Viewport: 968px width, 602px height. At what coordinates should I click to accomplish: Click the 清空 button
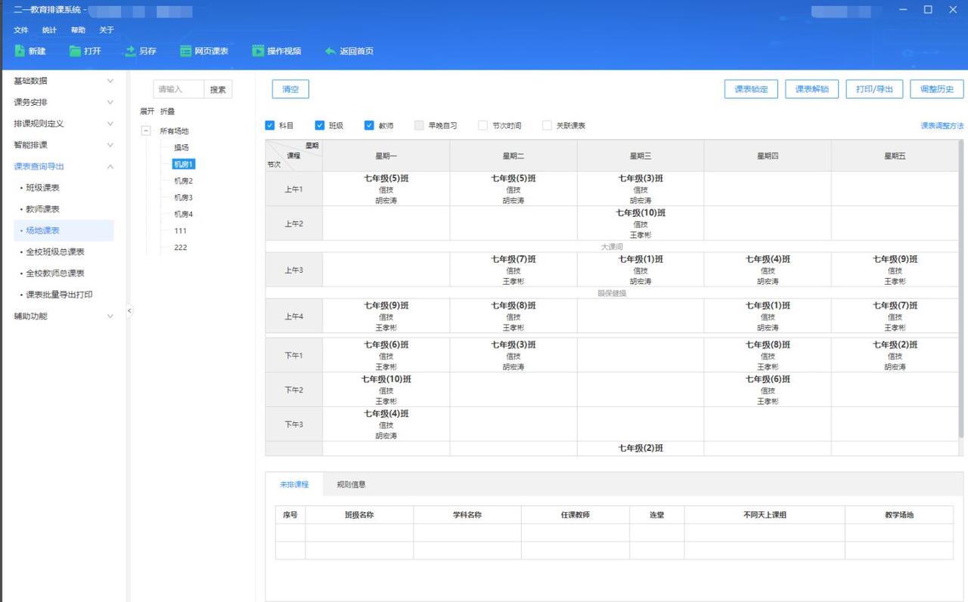click(290, 89)
